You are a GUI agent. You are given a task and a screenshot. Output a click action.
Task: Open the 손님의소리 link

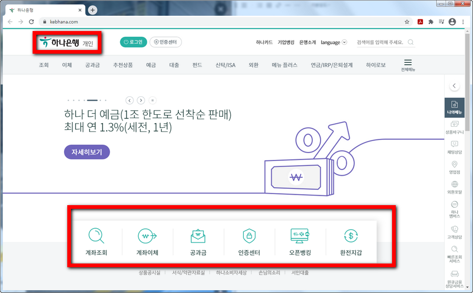[270, 272]
